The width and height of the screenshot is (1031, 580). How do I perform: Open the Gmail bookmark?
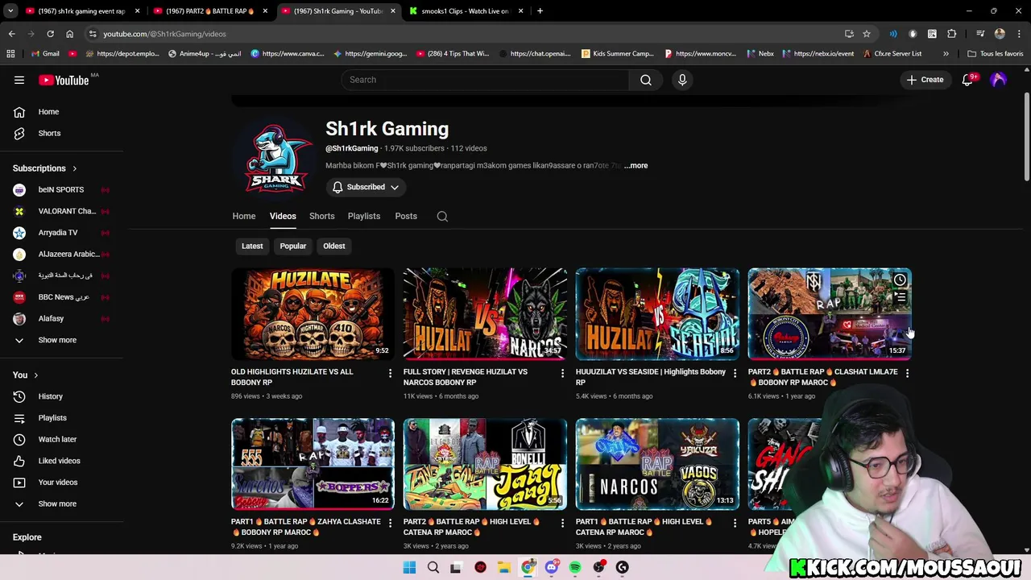point(45,54)
